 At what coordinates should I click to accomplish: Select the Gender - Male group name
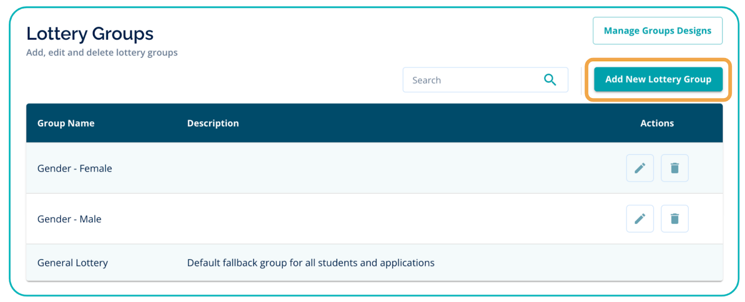(x=69, y=219)
